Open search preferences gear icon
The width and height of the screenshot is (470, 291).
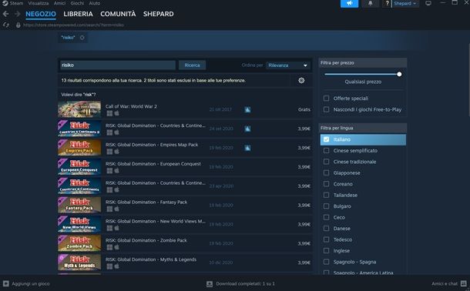301,80
